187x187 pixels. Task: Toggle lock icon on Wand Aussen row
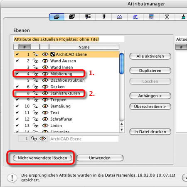[x=35, y=61]
